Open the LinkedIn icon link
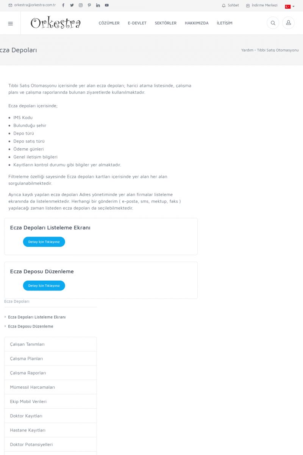 98,5
